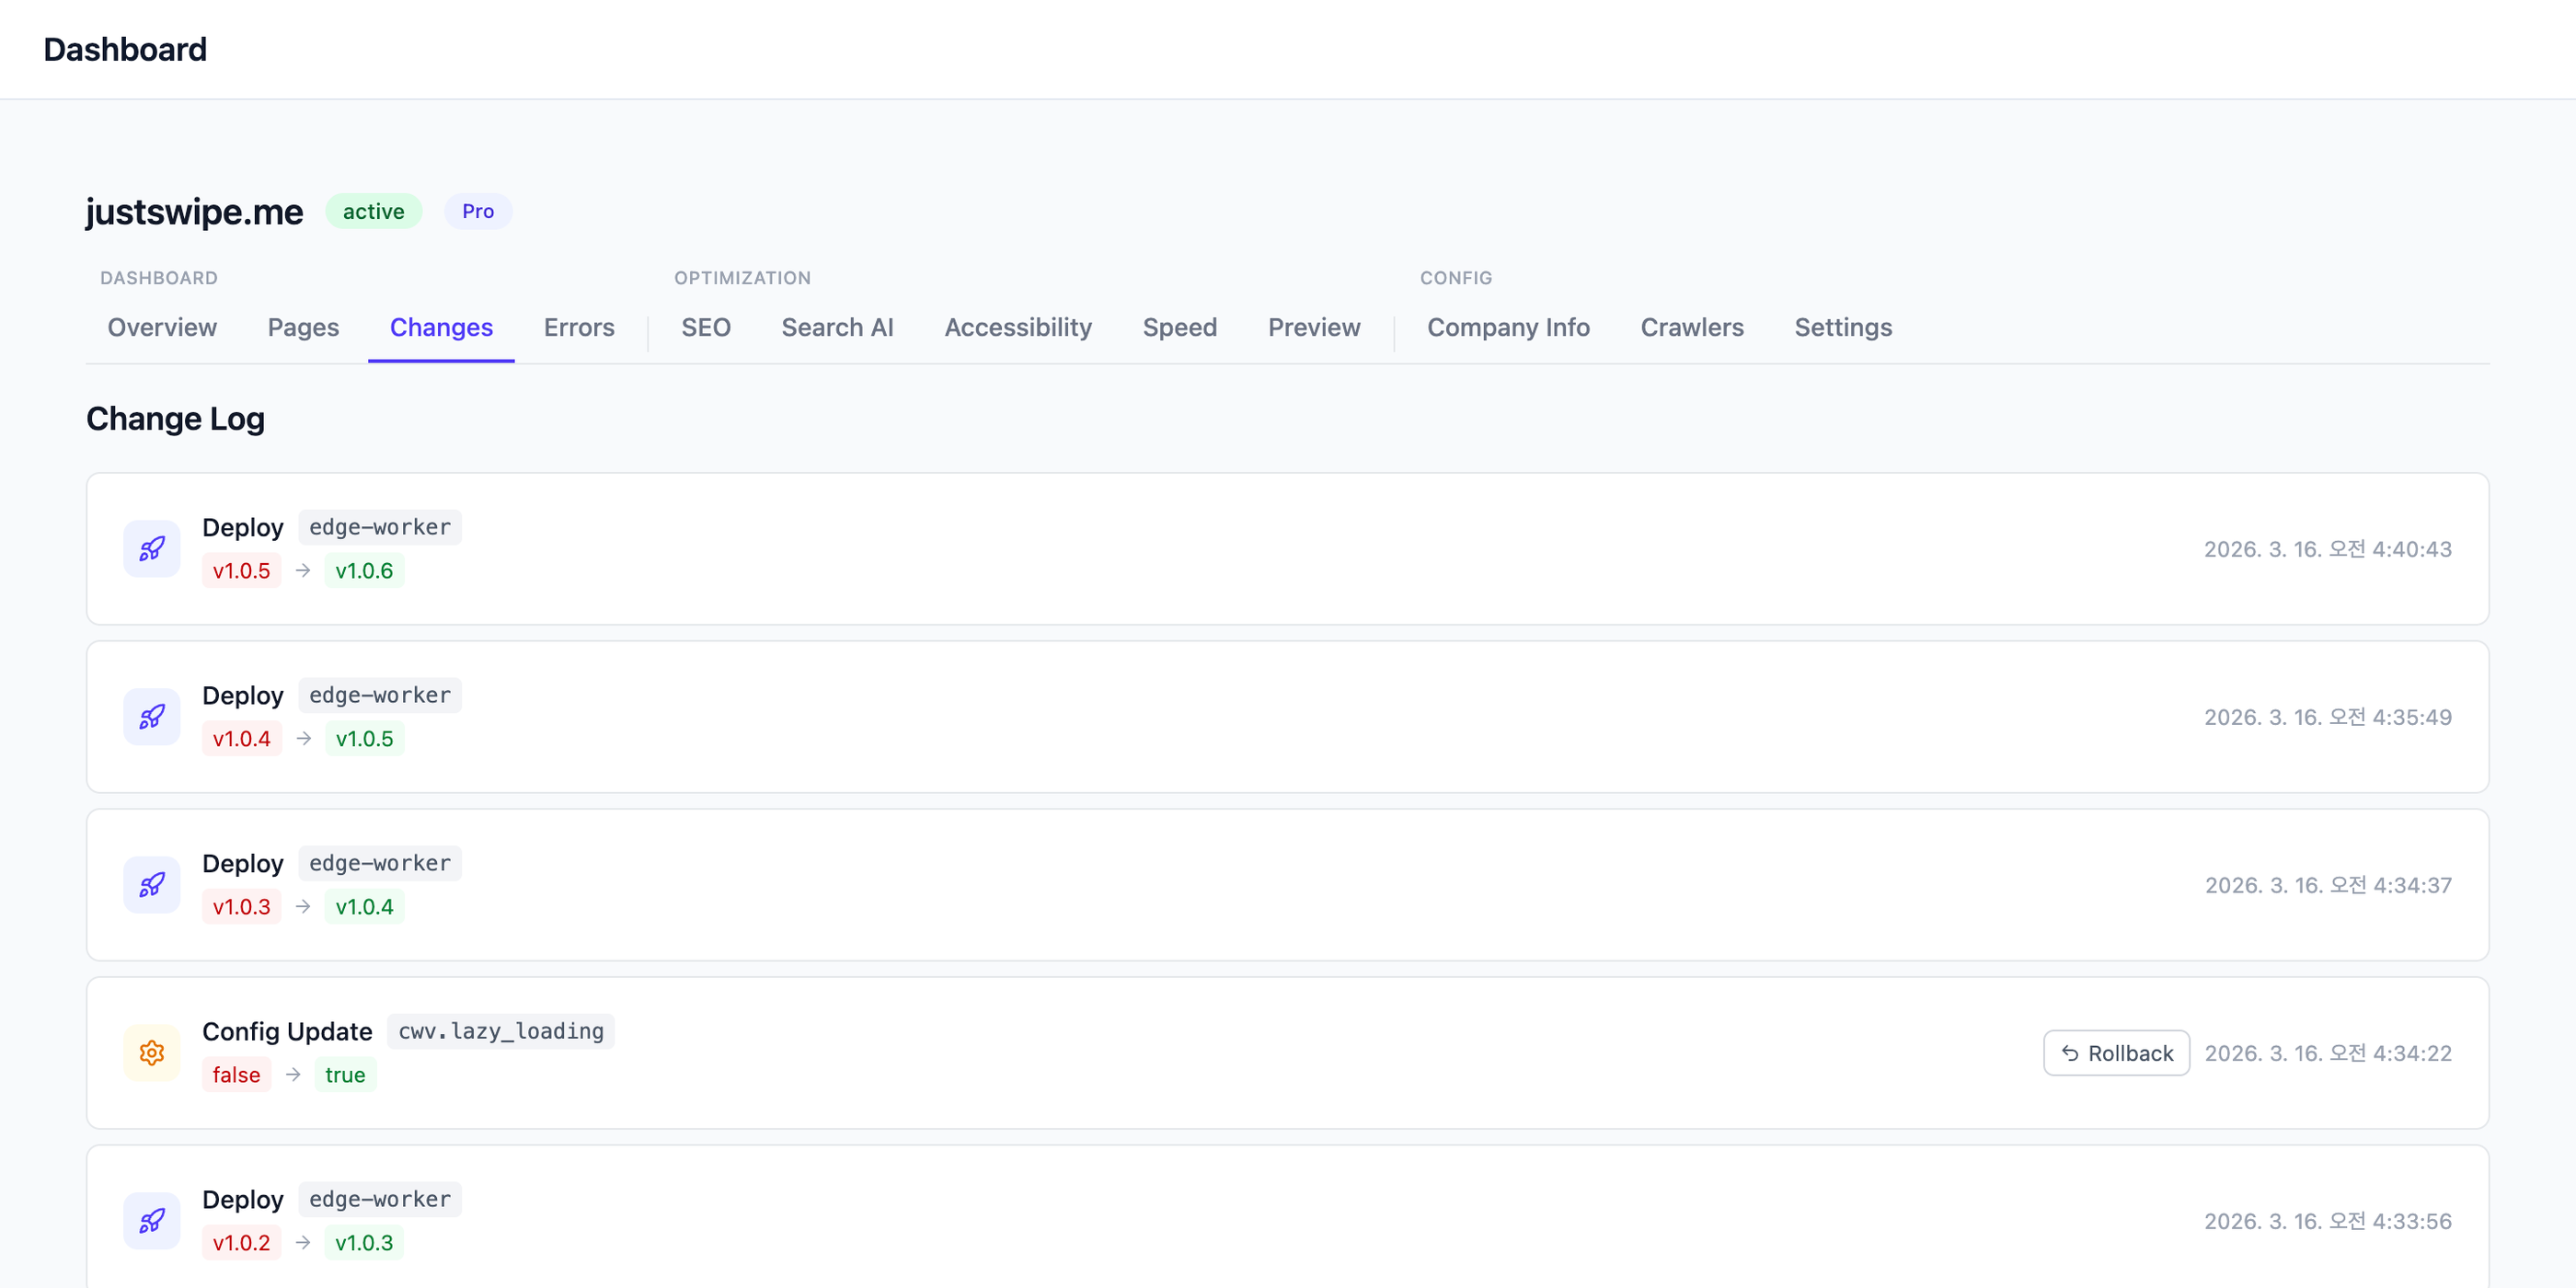The image size is (2576, 1288).
Task: Switch to the Speed tab
Action: pyautogui.click(x=1179, y=328)
